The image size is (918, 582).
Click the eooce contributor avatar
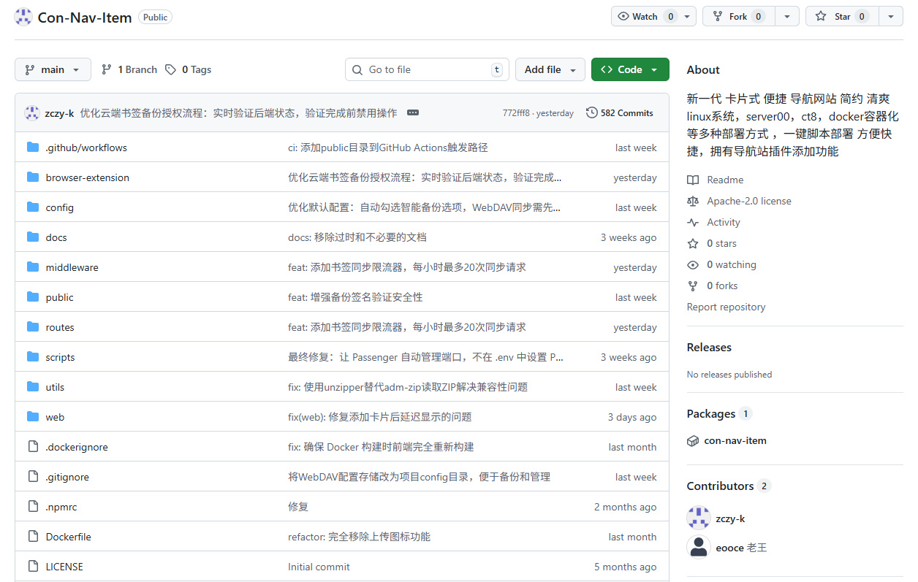[699, 548]
